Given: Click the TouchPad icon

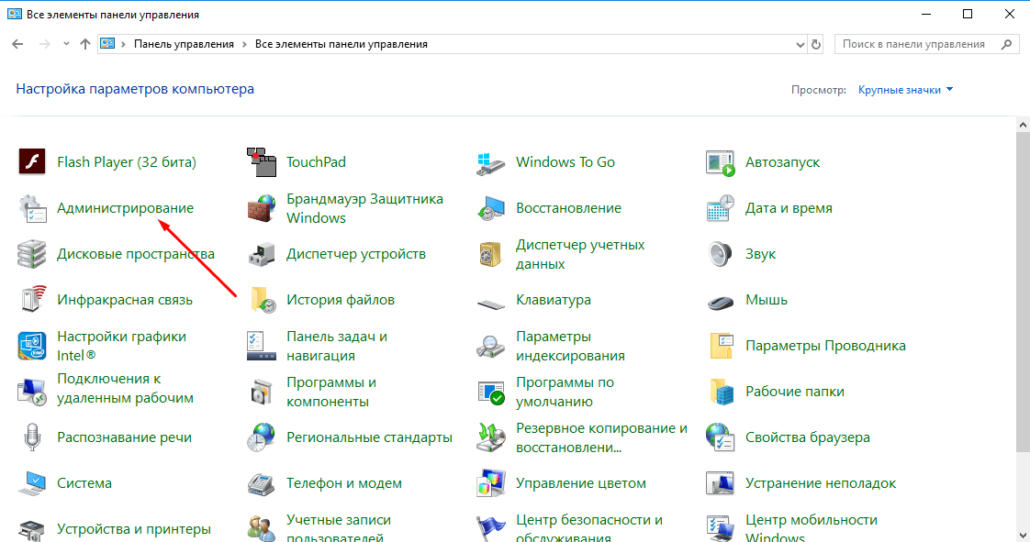Looking at the screenshot, I should pos(262,161).
